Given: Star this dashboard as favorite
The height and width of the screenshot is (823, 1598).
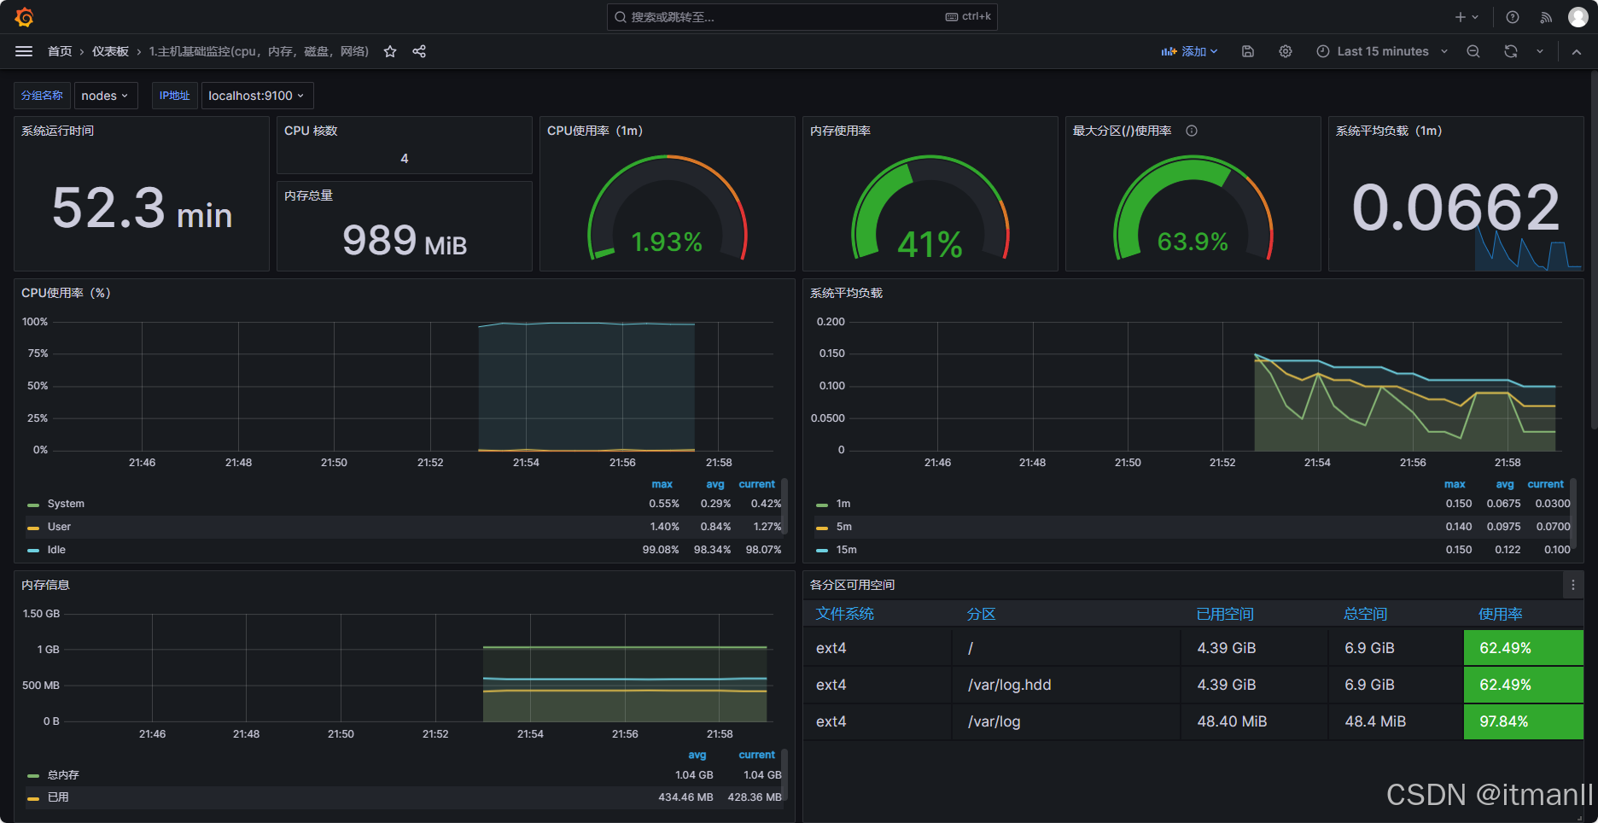Looking at the screenshot, I should [390, 51].
